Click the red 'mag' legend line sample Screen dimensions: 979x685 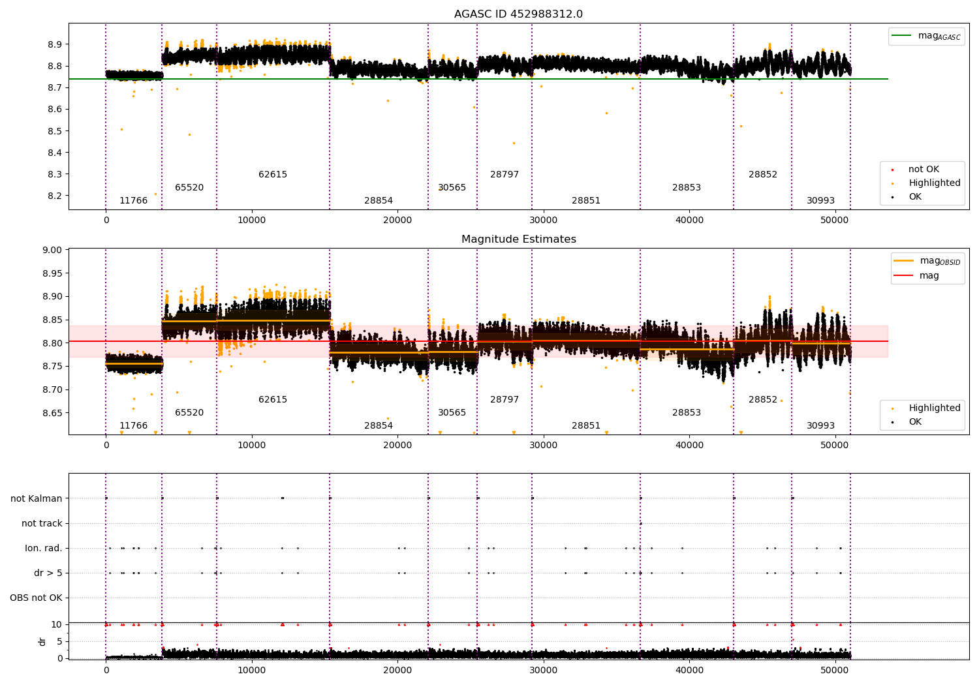tap(904, 276)
